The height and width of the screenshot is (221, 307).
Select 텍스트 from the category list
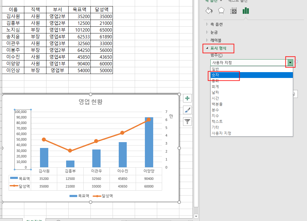pos(252,121)
